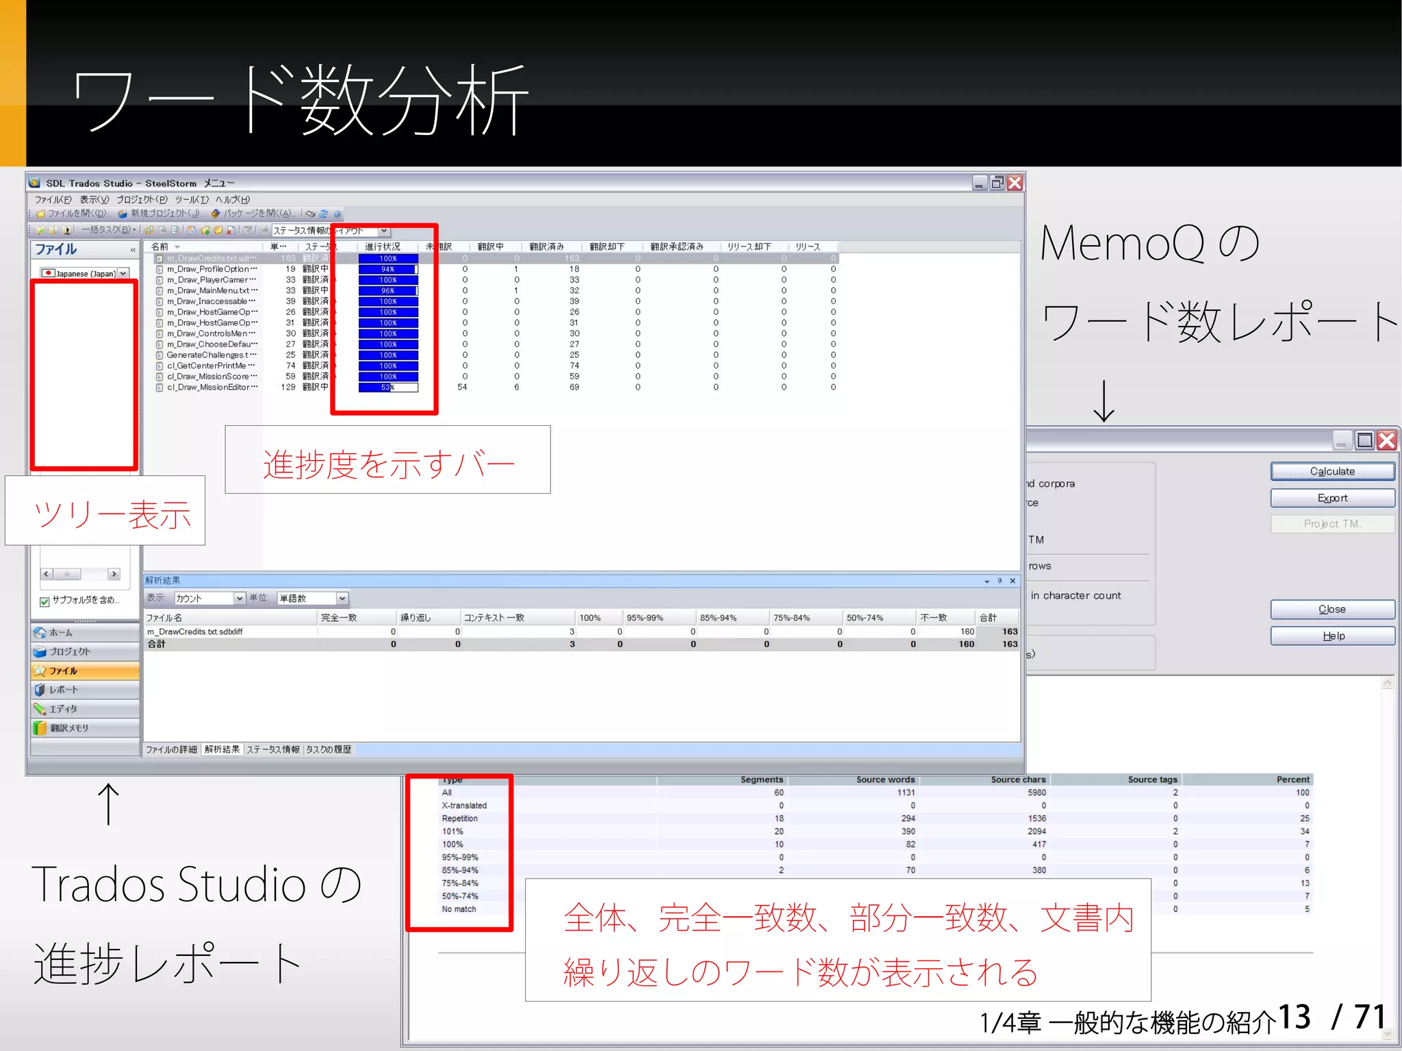Toggle the サブフォルダを含め checkbox
The image size is (1402, 1051).
[44, 601]
